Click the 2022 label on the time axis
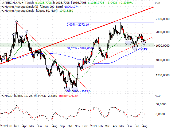171x128 pixels. coord(3,126)
